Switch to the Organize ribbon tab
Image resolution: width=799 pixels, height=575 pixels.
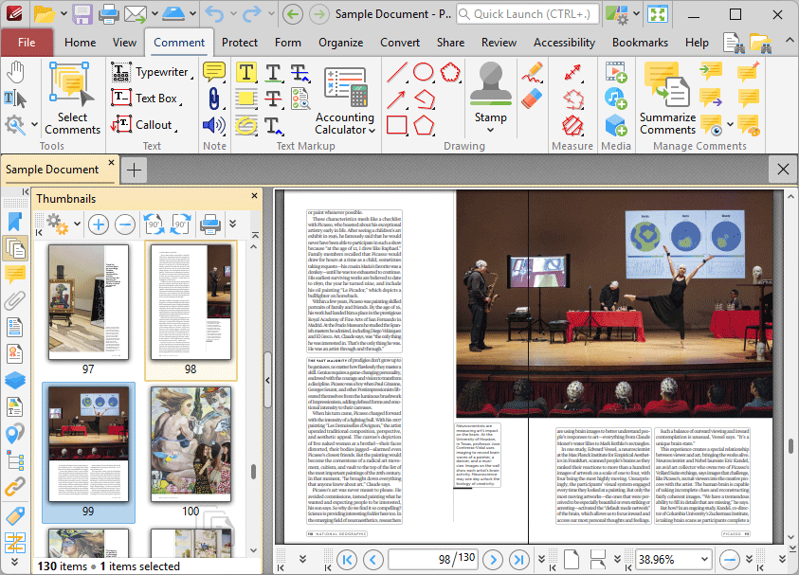(x=340, y=43)
